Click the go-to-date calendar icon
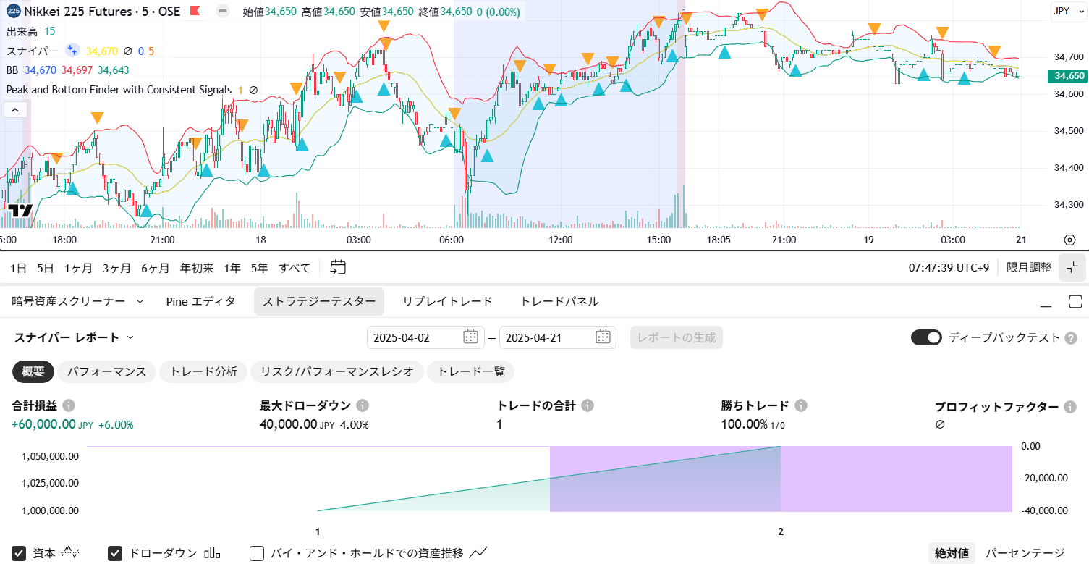1089x564 pixels. [338, 267]
